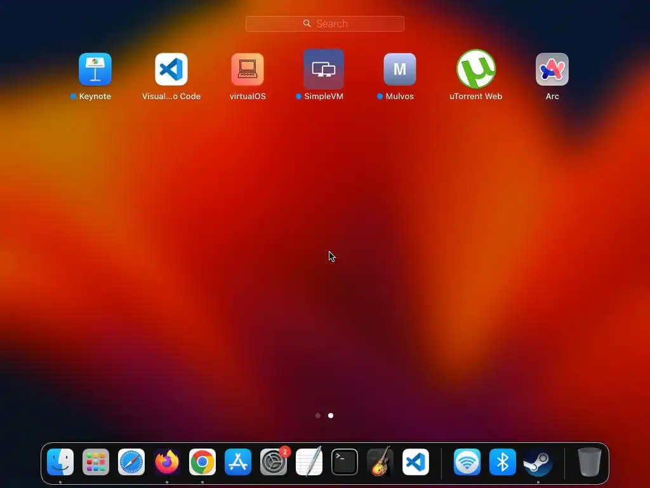Open the Mulvos app icon
This screenshot has width=650, height=488.
click(x=400, y=69)
